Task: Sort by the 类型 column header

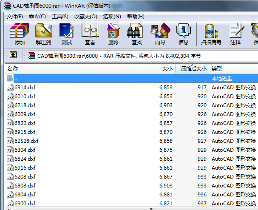Action: [234, 68]
